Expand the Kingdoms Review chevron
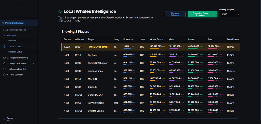The image size is (261, 124). (x=33, y=63)
